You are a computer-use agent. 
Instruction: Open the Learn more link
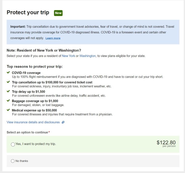(x=53, y=38)
